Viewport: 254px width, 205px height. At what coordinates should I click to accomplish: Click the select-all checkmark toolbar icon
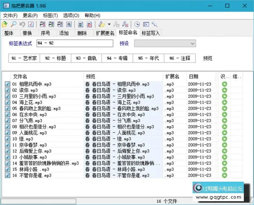[x=31, y=24]
